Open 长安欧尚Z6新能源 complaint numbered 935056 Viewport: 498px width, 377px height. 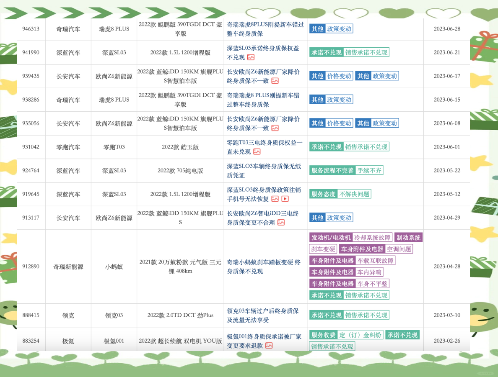[263, 123]
